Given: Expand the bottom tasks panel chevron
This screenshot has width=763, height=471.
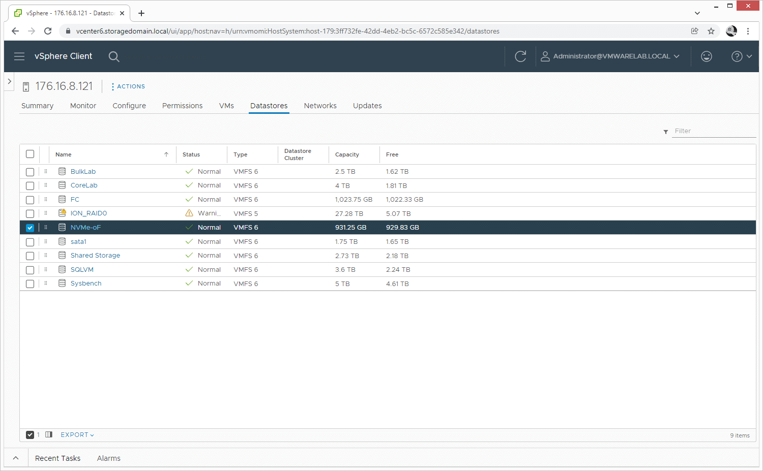Looking at the screenshot, I should 16,458.
